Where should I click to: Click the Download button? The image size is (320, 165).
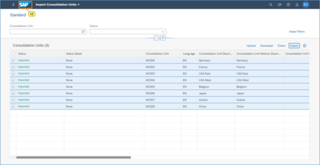[x=266, y=46]
